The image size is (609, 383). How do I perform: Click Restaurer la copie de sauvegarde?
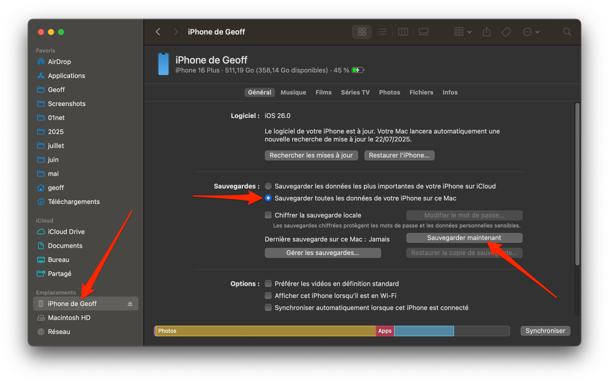[464, 253]
